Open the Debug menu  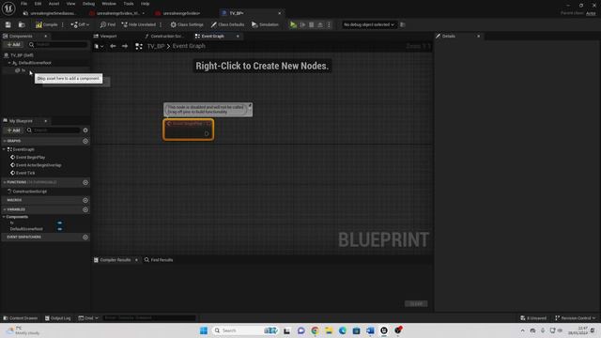tap(88, 4)
